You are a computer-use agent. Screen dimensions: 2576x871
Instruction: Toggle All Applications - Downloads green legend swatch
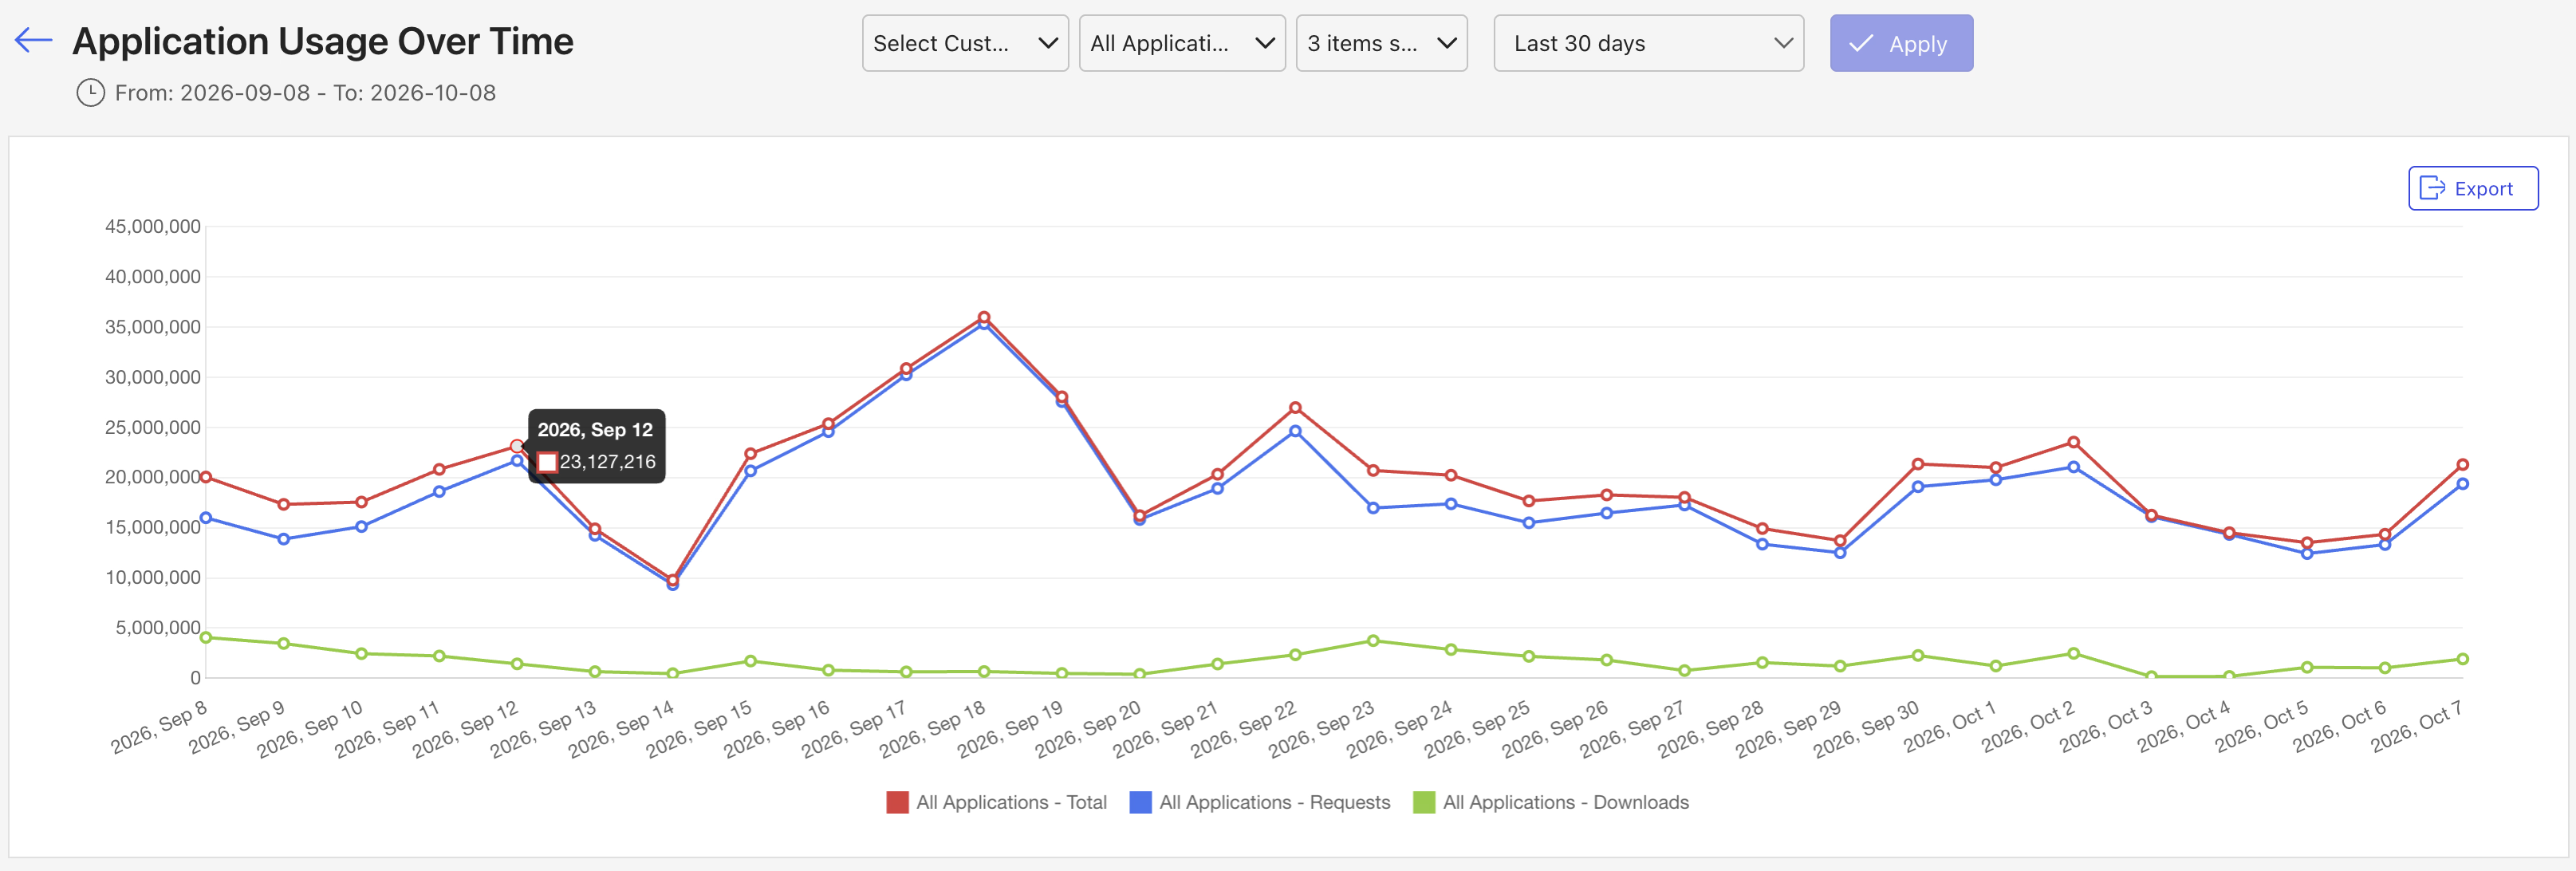[1423, 802]
